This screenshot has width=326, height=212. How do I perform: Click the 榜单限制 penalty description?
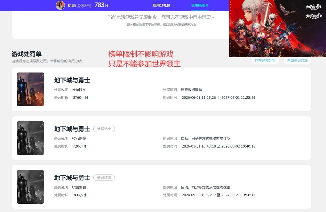79,90
